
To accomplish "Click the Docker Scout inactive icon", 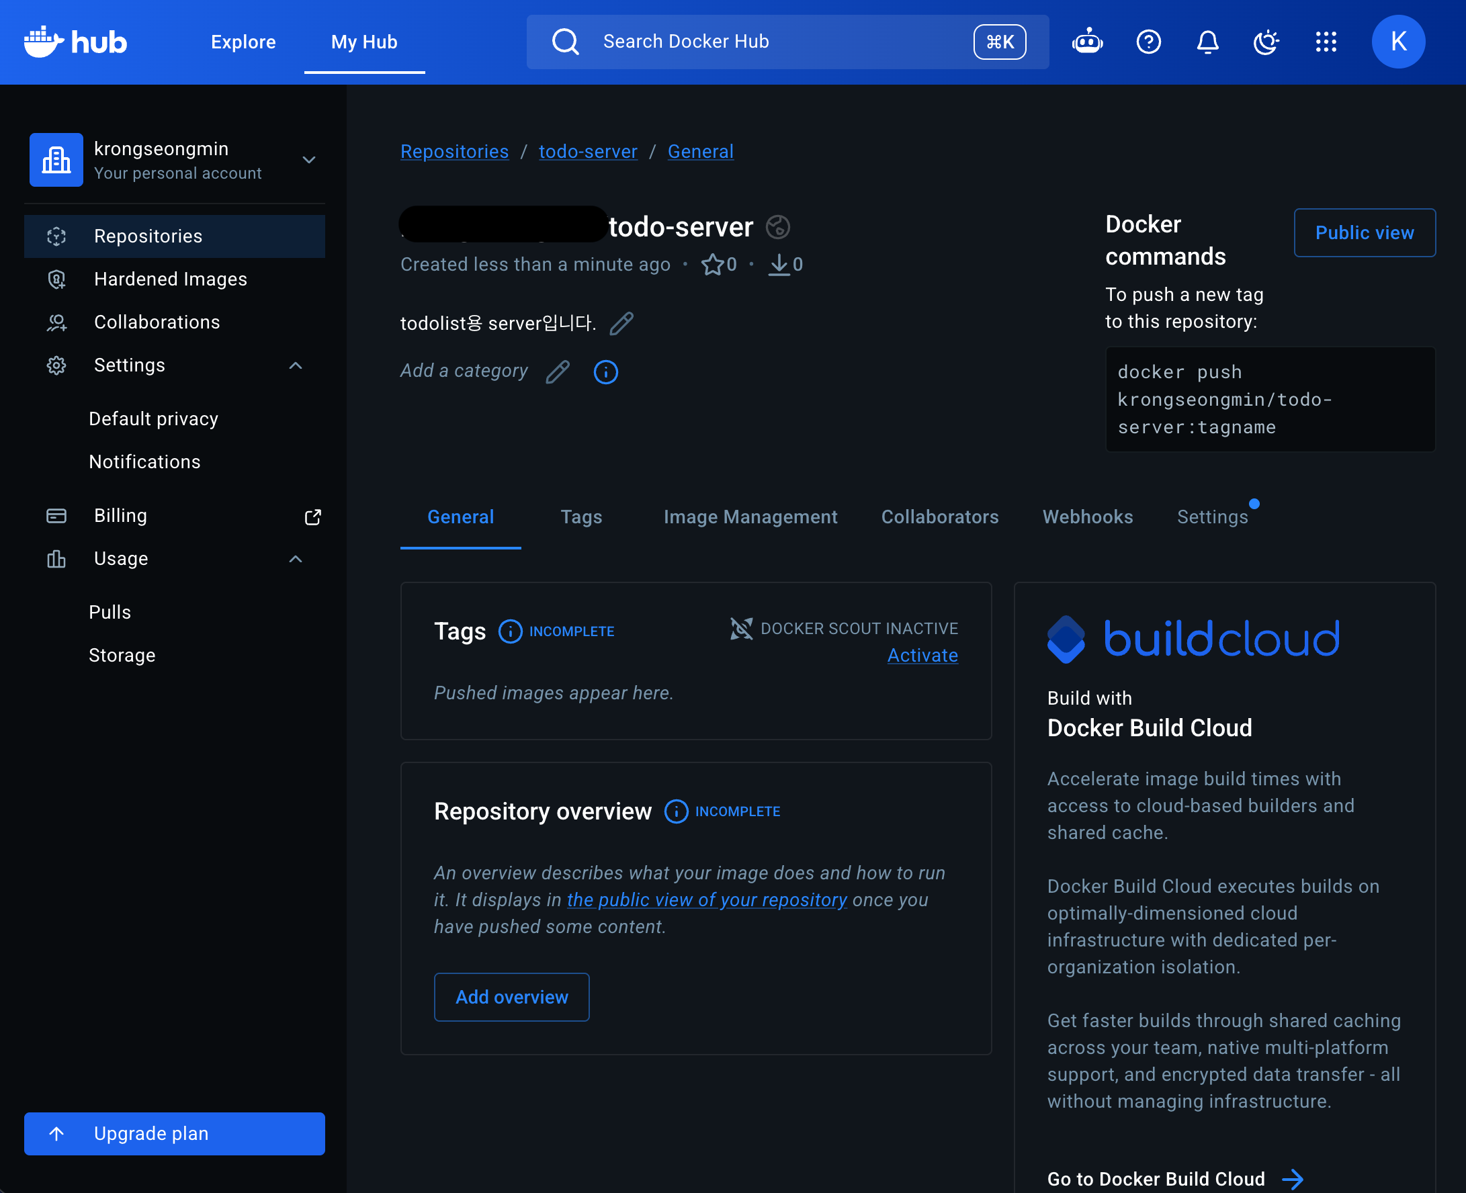I will pos(741,628).
